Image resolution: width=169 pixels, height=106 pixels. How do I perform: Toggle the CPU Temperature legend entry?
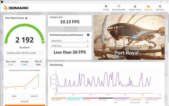[x=74, y=99]
